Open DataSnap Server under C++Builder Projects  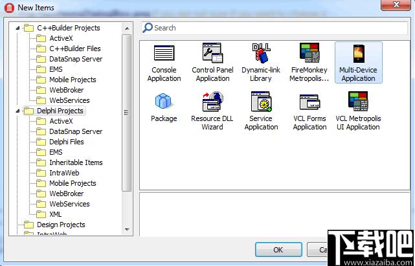click(x=69, y=59)
